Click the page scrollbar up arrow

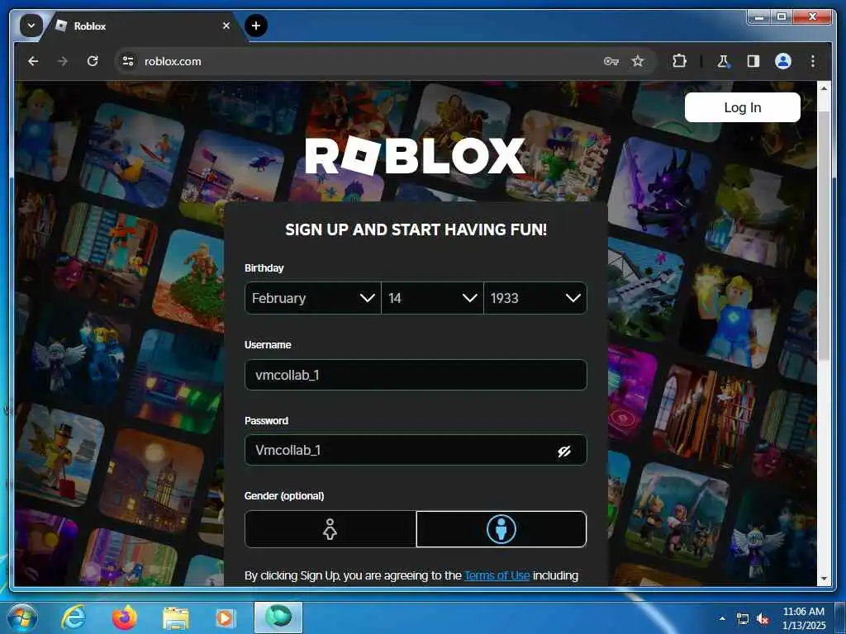824,88
